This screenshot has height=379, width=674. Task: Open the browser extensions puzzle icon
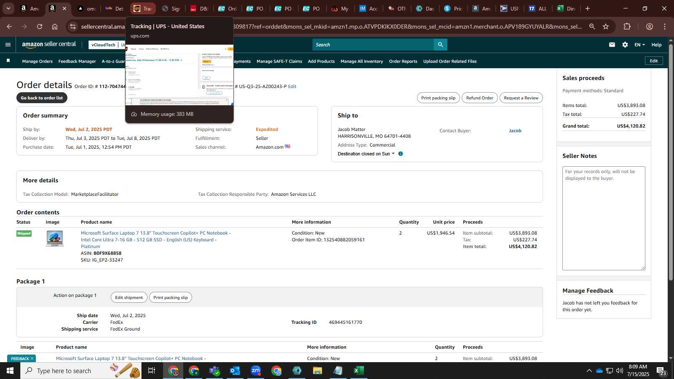[x=627, y=27]
